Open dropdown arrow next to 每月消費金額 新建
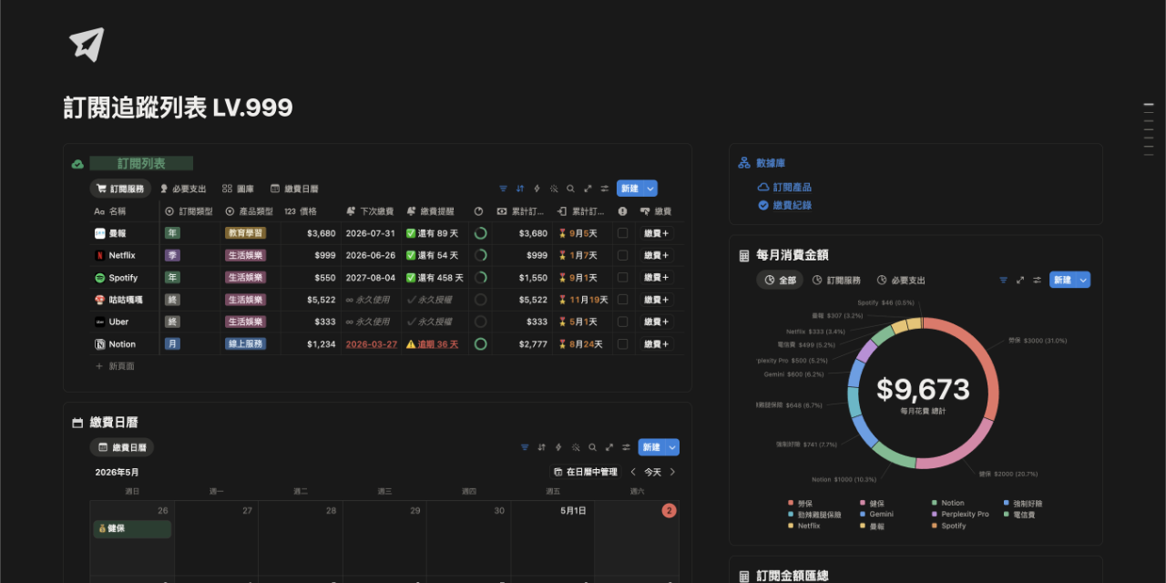Image resolution: width=1166 pixels, height=583 pixels. tap(1083, 280)
